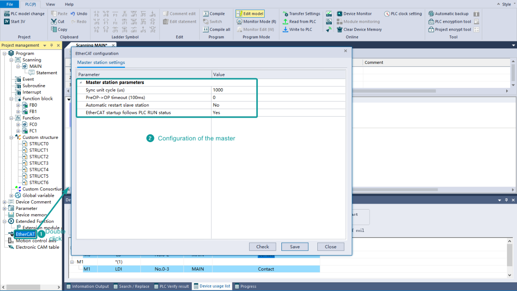Click Clear Device Memory icon
The width and height of the screenshot is (517, 291).
[x=340, y=30]
